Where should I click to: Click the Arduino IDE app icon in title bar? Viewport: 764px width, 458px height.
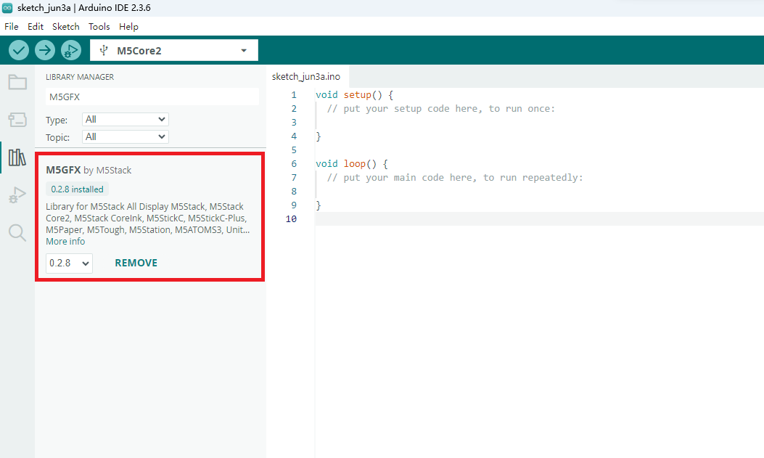tap(7, 8)
